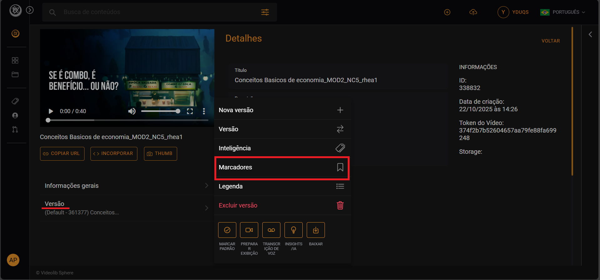Click the bookmark icon beside Marcadores
Image resolution: width=600 pixels, height=280 pixels.
click(x=340, y=167)
